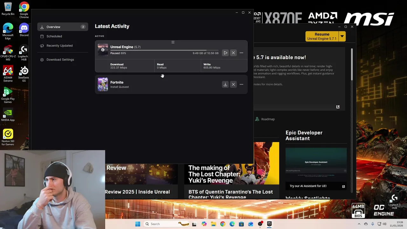
Task: Resume the Unreal Engine download with play icon
Action: (225, 53)
